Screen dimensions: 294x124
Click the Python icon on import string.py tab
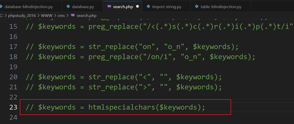[x=148, y=7]
